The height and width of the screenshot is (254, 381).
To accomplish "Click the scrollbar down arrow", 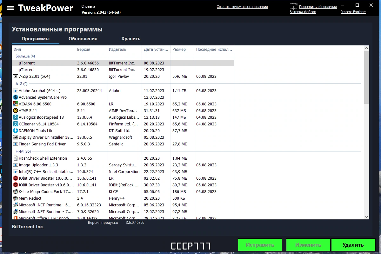I will (367, 217).
